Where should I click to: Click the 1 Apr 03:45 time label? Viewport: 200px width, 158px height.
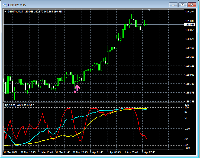pyautogui.click(x=114, y=152)
